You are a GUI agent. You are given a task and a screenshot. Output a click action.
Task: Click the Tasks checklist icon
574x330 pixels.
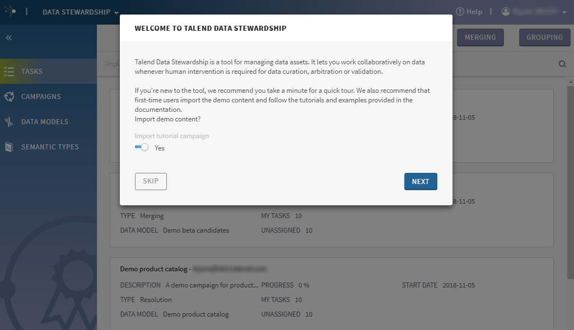tap(9, 72)
